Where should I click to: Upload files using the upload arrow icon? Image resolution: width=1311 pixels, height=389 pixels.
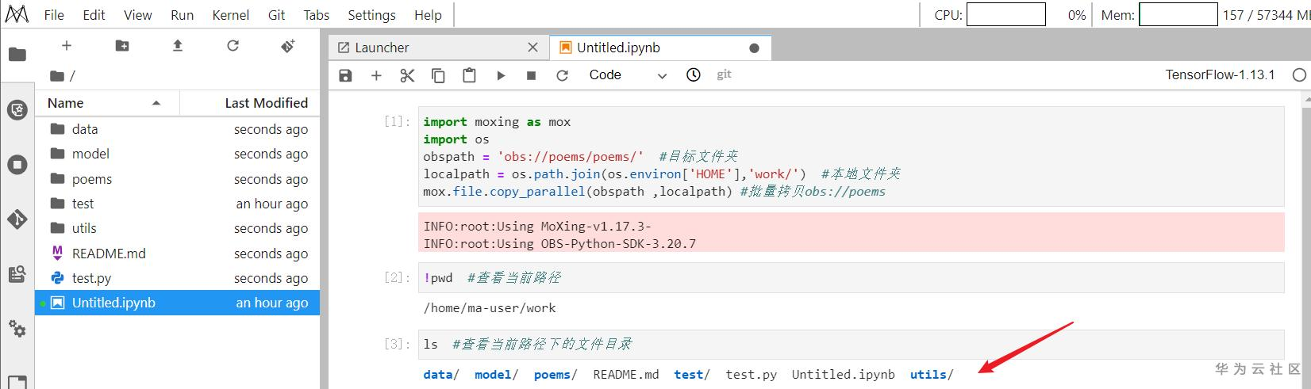(178, 46)
